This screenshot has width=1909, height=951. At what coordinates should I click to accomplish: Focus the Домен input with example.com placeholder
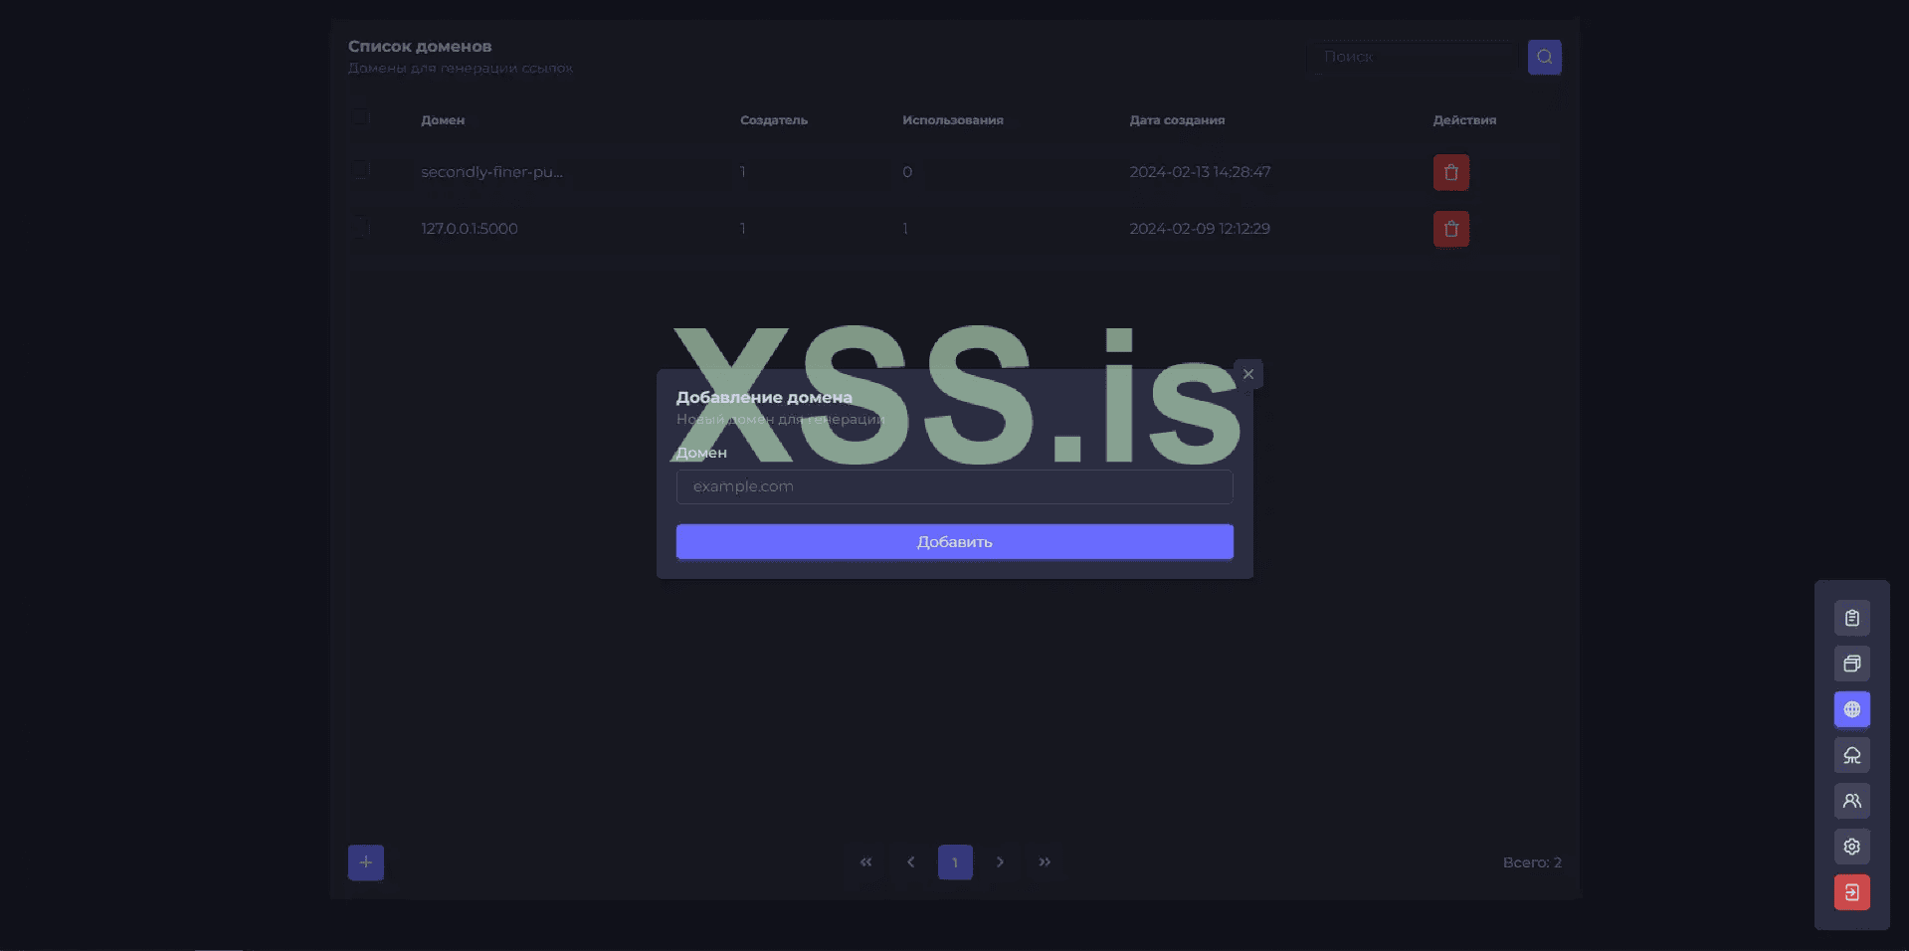[954, 486]
